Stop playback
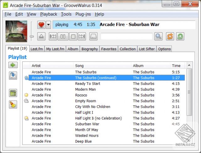The height and width of the screenshot is (153, 201). (x=73, y=36)
